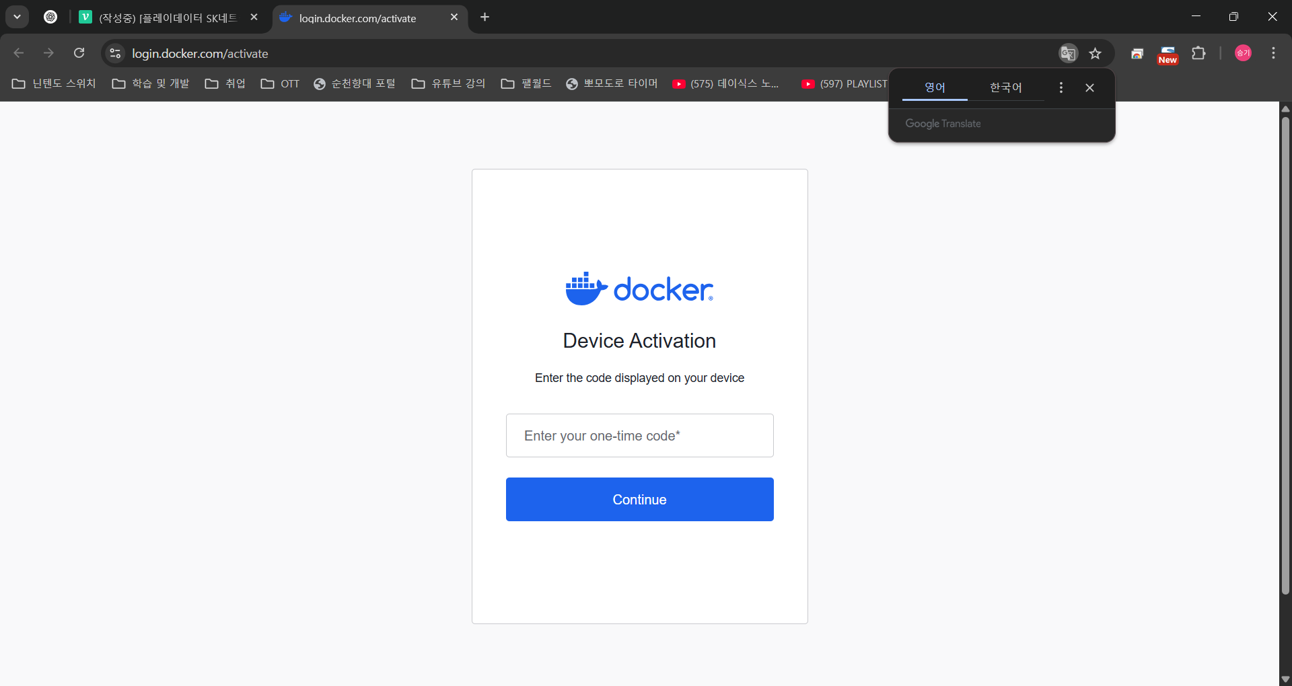Close the 플레이데이터 SK네트 tab
Image resolution: width=1292 pixels, height=686 pixels.
tap(254, 17)
